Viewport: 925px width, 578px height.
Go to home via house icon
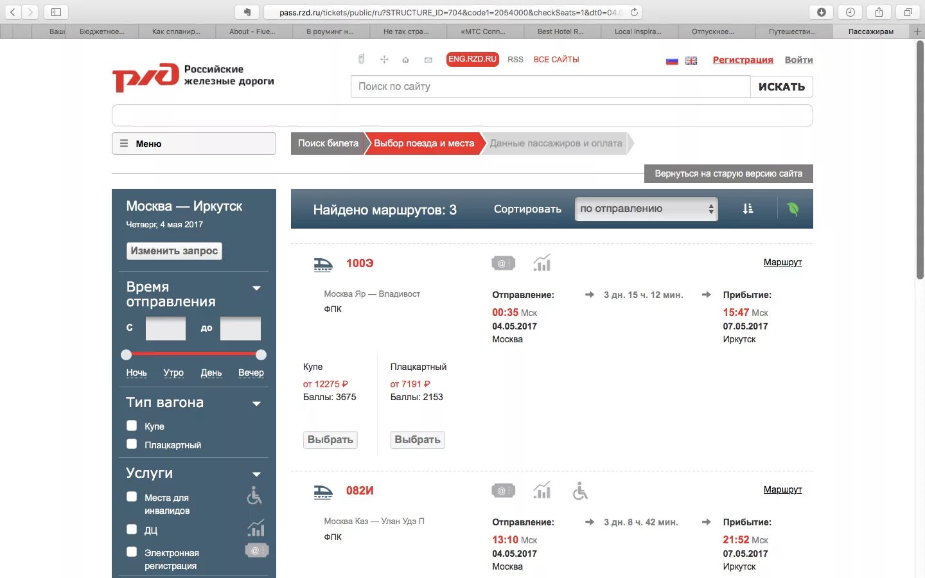405,60
